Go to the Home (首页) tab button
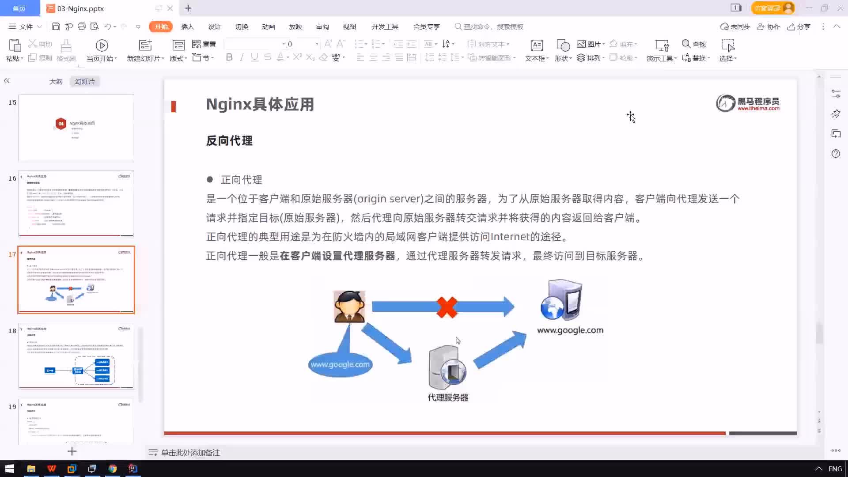 point(19,8)
